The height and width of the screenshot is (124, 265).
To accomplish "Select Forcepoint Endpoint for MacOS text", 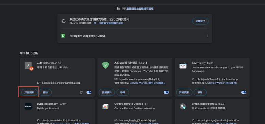I will coord(88,36).
